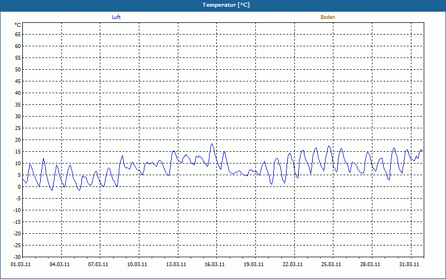Click the highest temperature peak near 16.03.11
This screenshot has width=446, height=279.
(x=212, y=144)
